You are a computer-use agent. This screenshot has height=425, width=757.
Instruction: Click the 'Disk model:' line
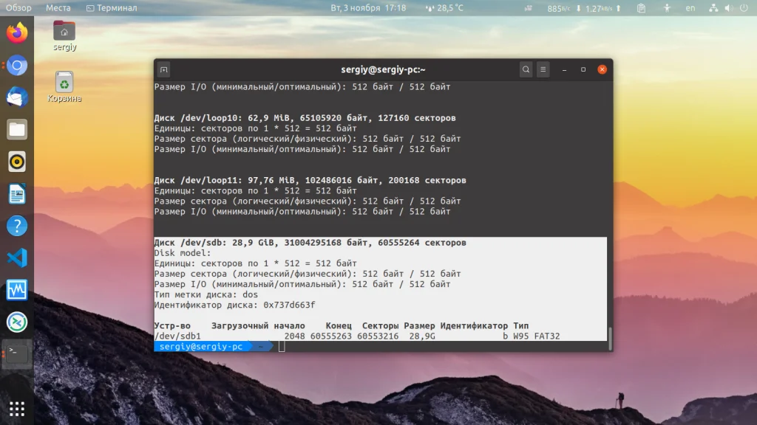(x=183, y=253)
